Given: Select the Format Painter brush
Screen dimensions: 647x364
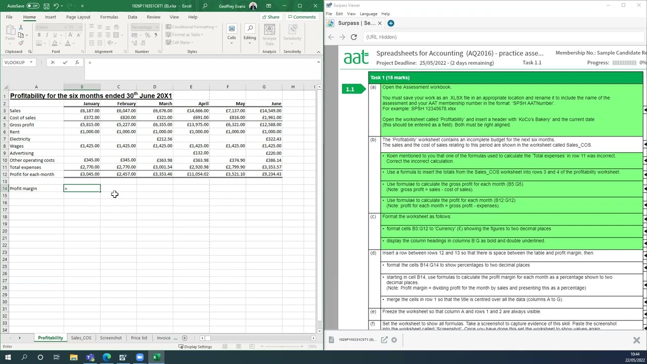Looking at the screenshot, I should (x=21, y=43).
